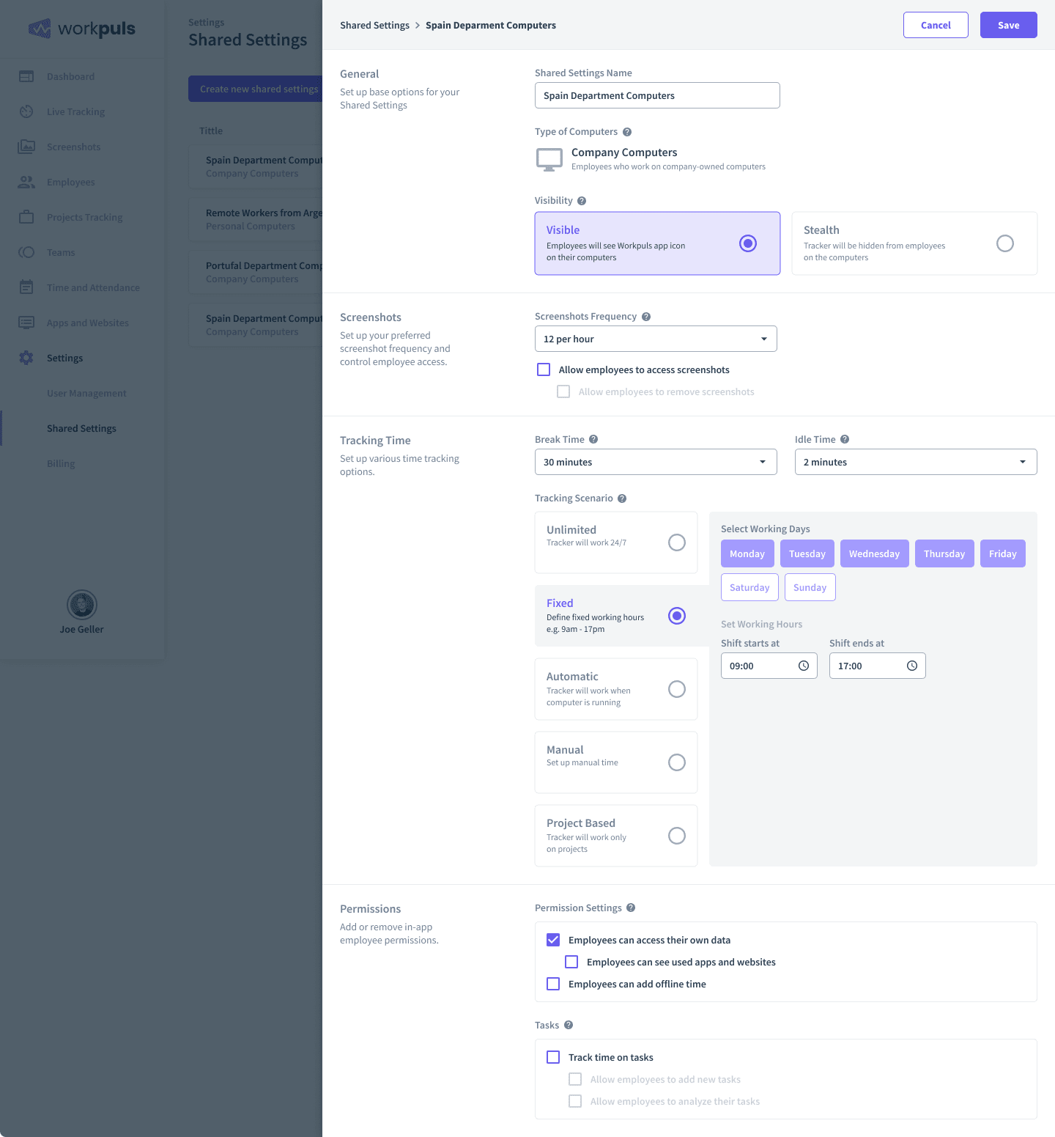
Task: Click the Employees sidebar icon
Action: point(26,182)
